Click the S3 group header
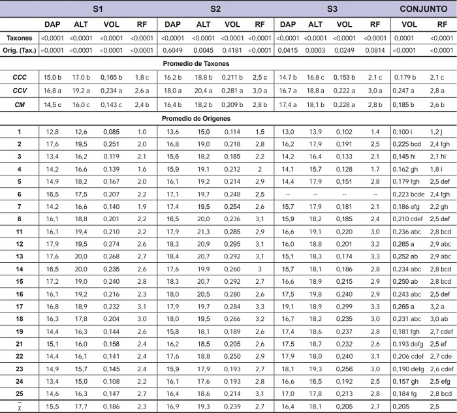This screenshot has height=413, width=457. 332,9
